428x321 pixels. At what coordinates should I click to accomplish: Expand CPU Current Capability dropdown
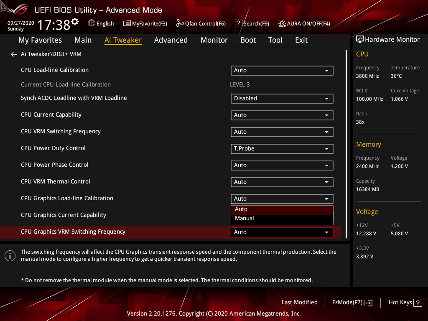pyautogui.click(x=282, y=115)
